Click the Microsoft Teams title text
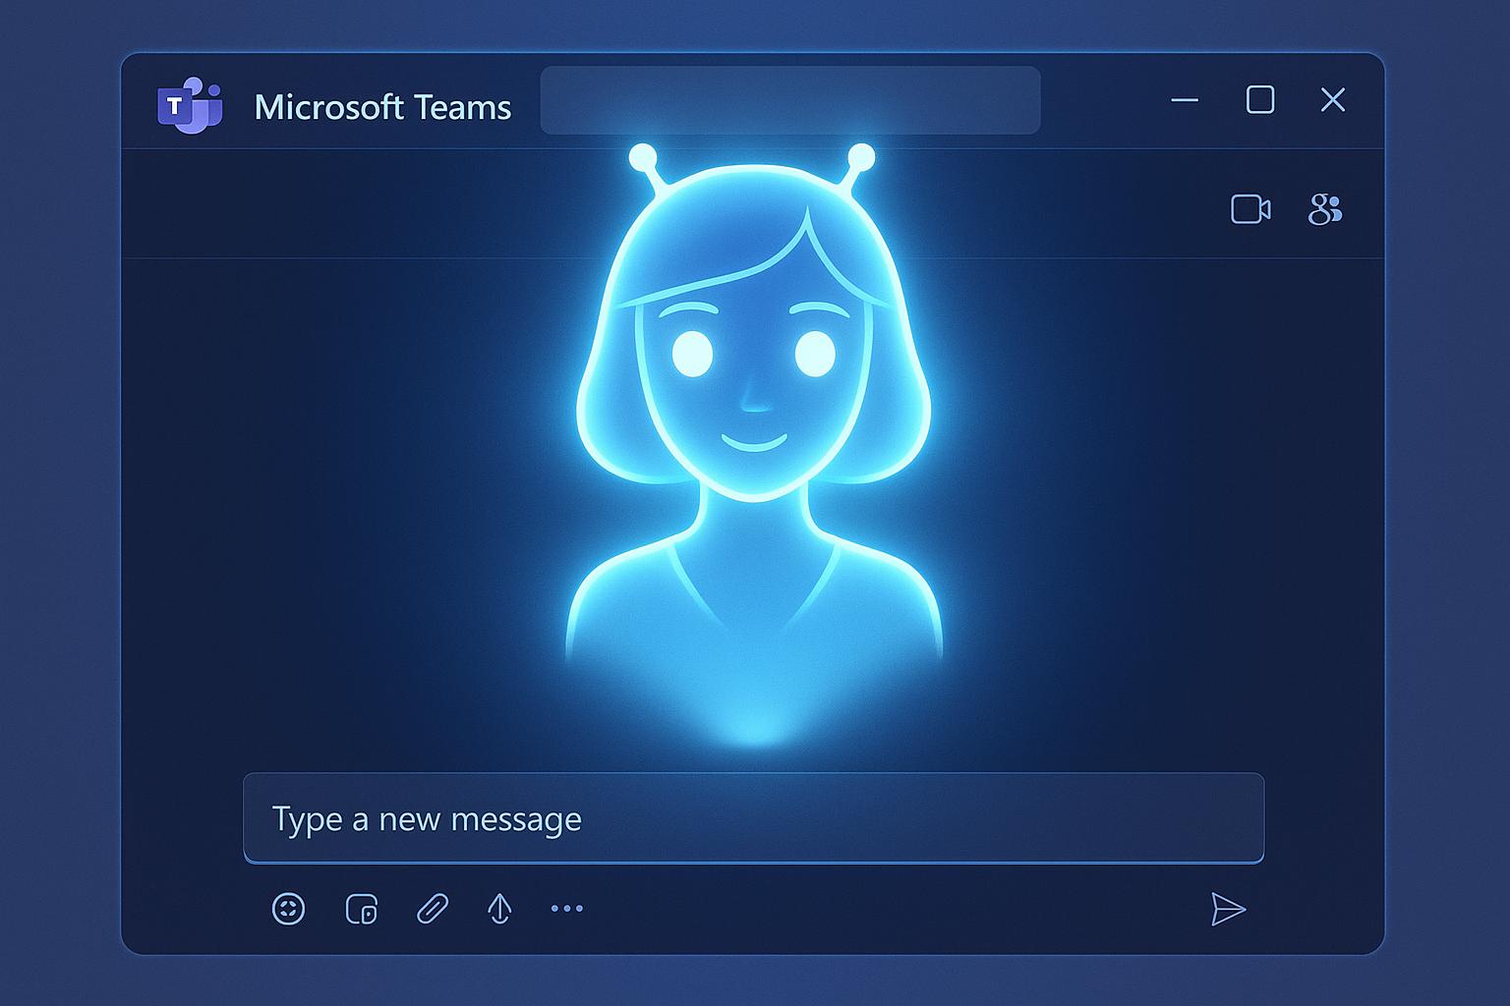 tap(382, 106)
